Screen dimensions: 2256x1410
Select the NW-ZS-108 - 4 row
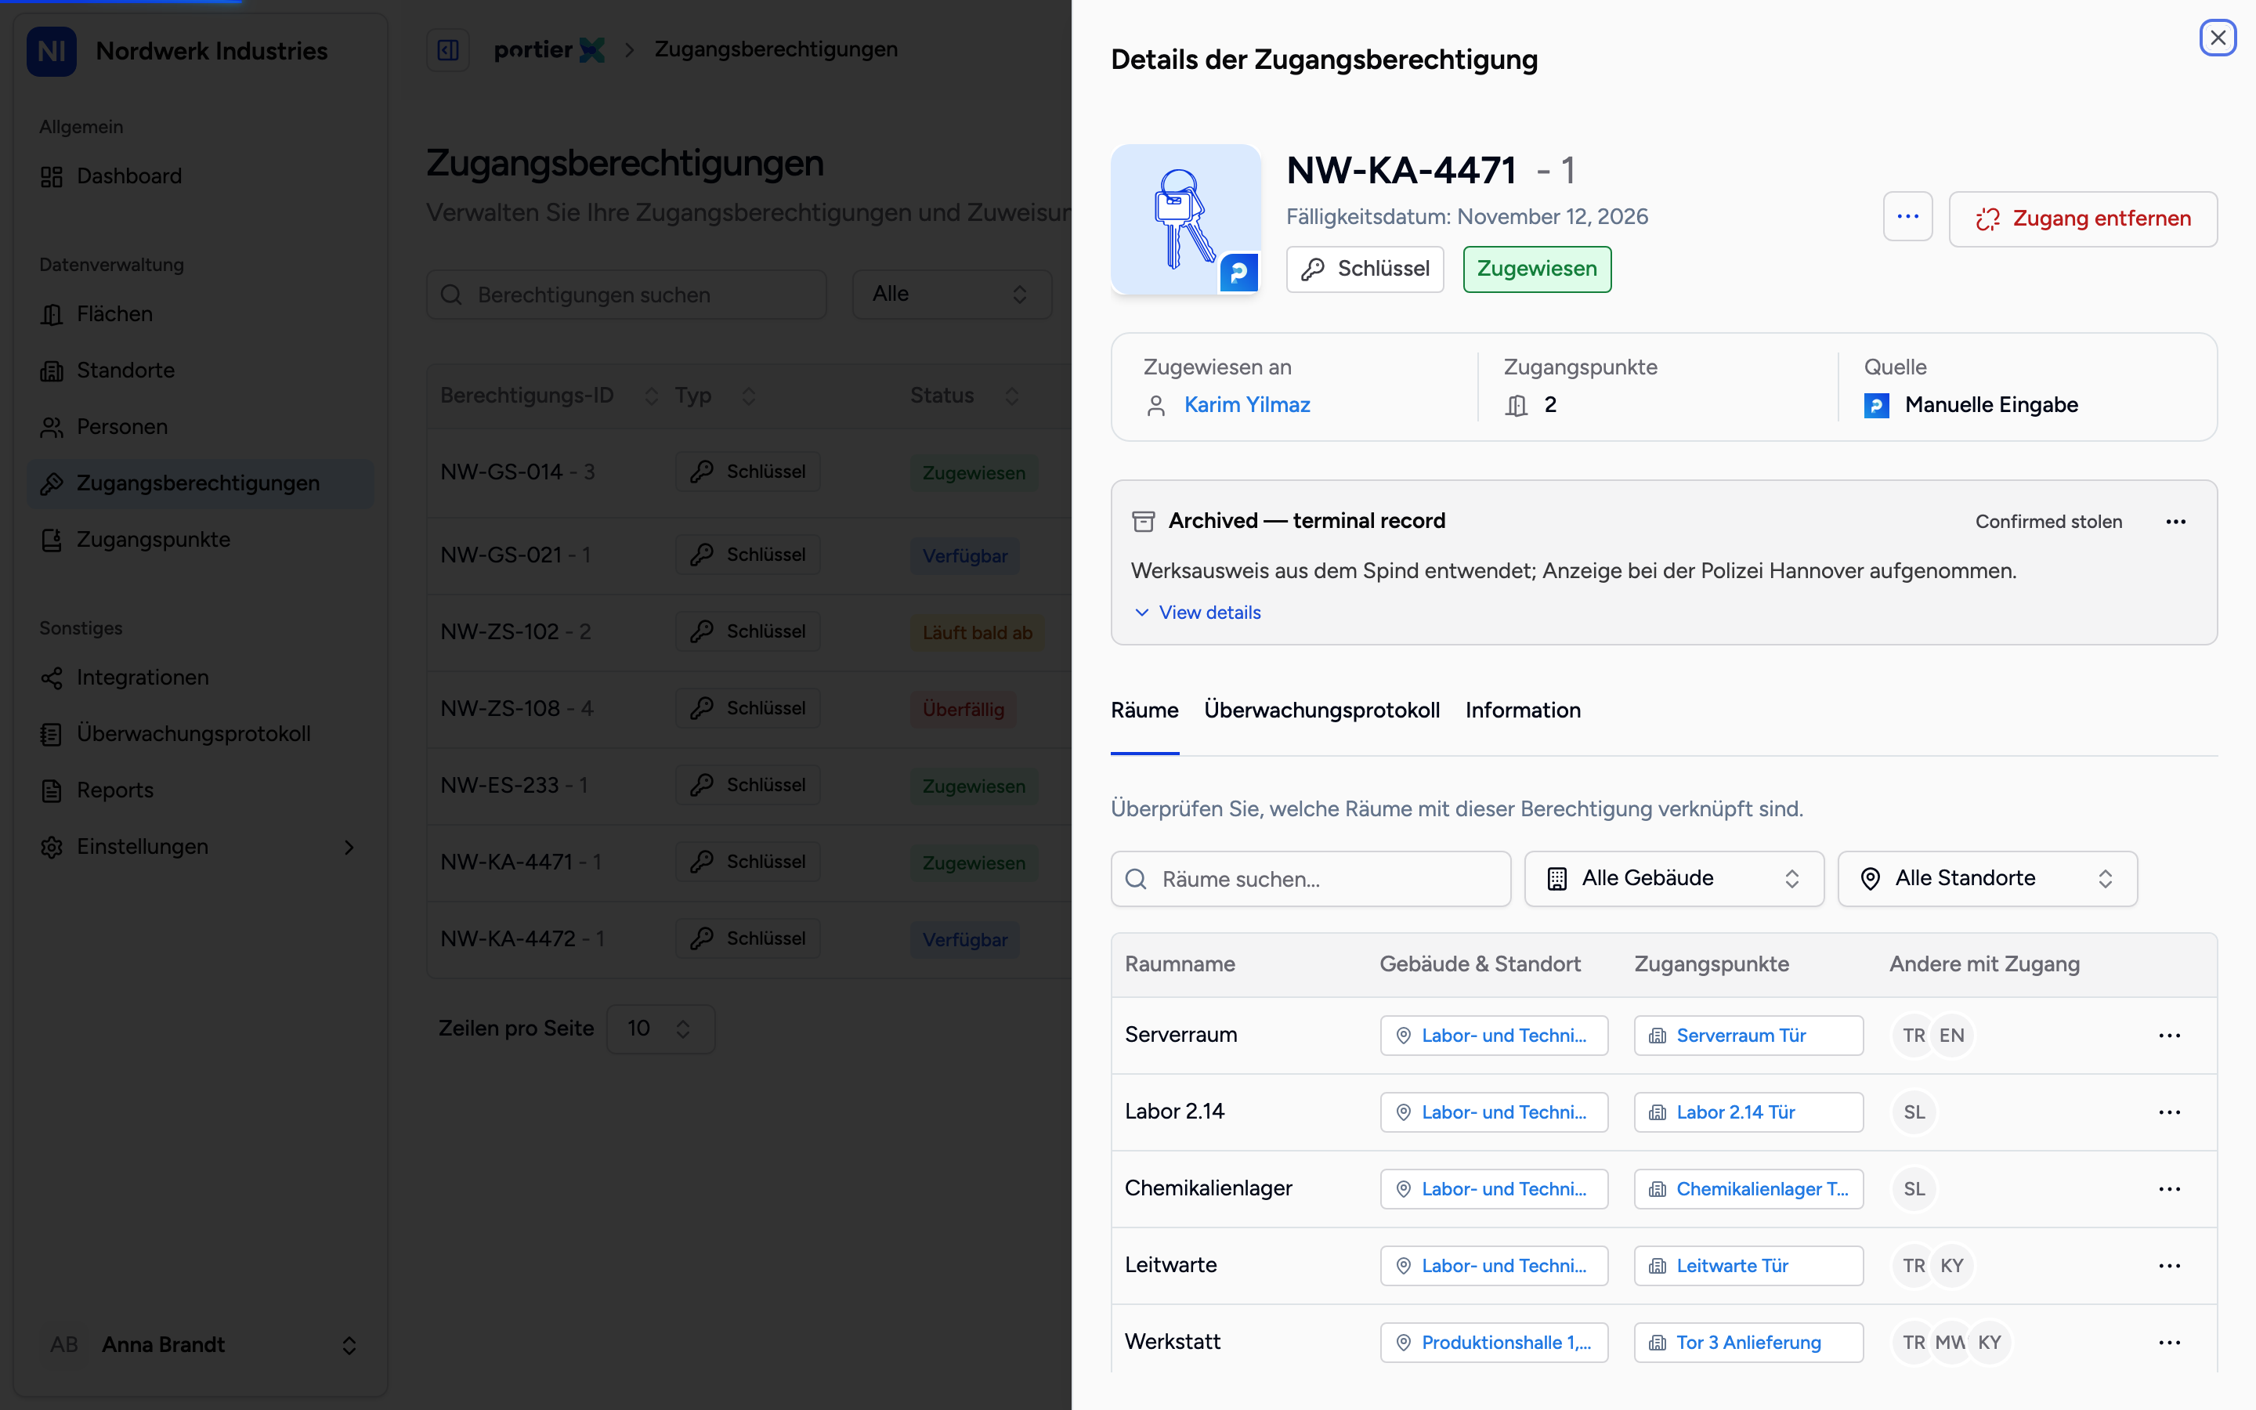749,709
